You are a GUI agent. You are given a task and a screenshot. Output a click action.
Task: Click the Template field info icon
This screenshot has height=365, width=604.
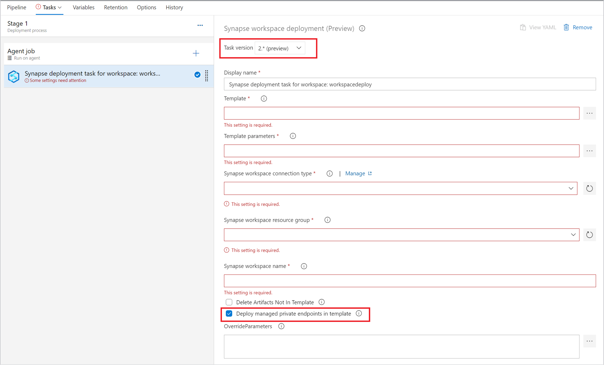[264, 98]
